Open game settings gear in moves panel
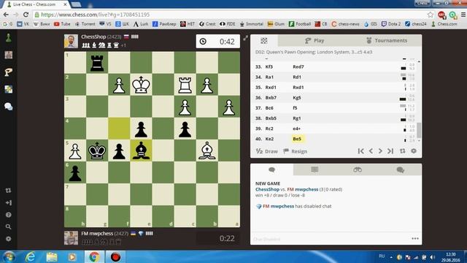467x263 pixels. click(x=414, y=151)
